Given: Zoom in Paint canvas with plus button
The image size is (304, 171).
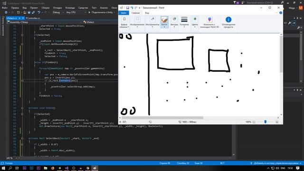Looking at the screenshot, I should [277, 122].
